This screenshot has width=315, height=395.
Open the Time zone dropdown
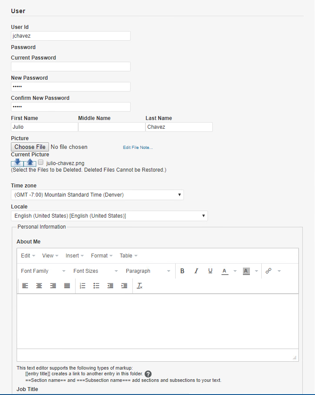(97, 195)
